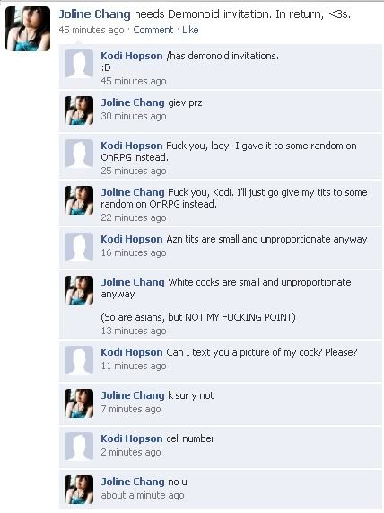
Task: Open Joline Chang name on 'giev prz' comment
Action: tap(133, 102)
